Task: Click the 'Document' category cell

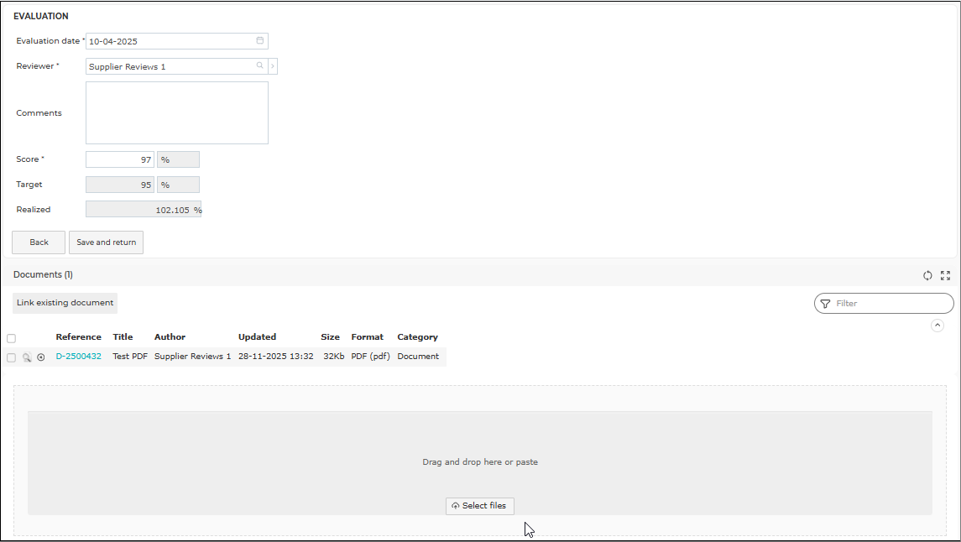Action: coord(418,357)
